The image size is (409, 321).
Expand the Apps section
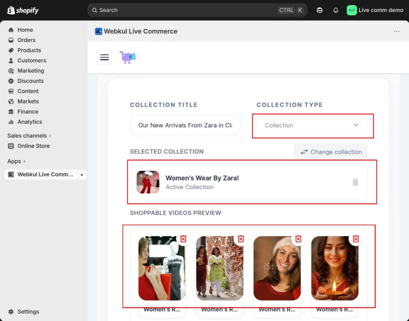[x=16, y=161]
